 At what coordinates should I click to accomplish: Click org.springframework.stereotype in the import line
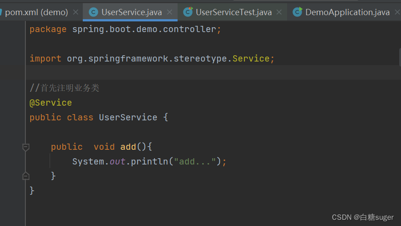coord(147,59)
